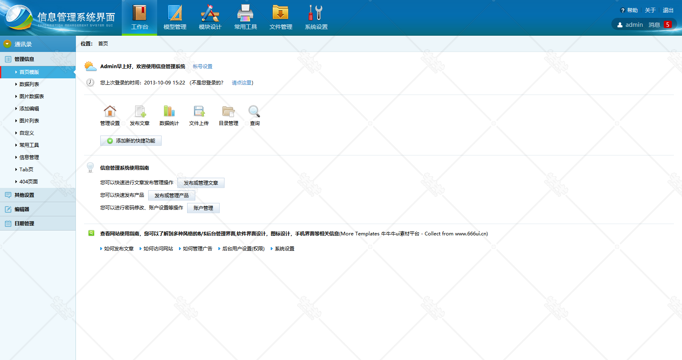Click the 管理设置 house shortcut icon
682x360 pixels.
110,111
